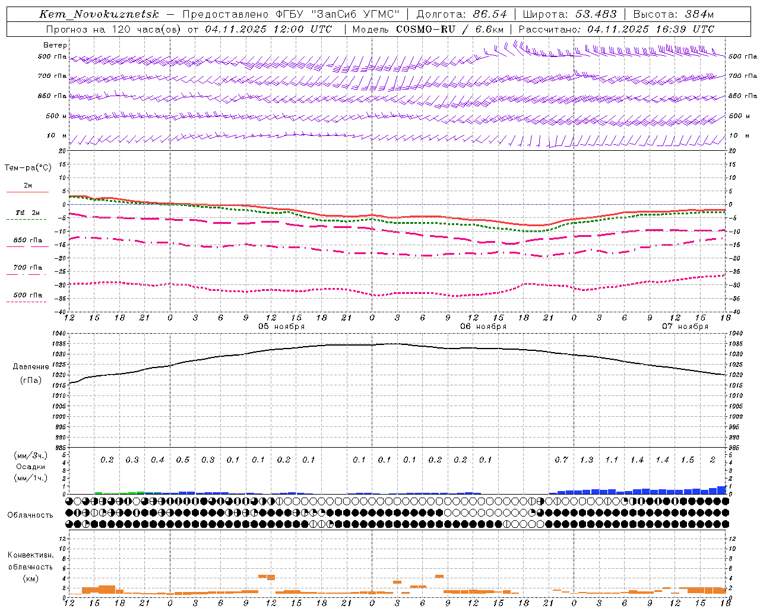Click the 3-hour precipitation value '0.4'
Image resolution: width=760 pixels, height=608 pixels.
[x=157, y=460]
